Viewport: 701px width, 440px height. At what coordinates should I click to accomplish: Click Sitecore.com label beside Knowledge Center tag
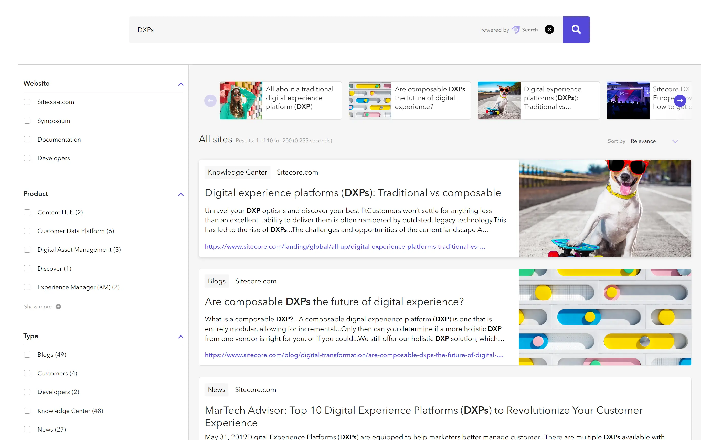pyautogui.click(x=297, y=172)
